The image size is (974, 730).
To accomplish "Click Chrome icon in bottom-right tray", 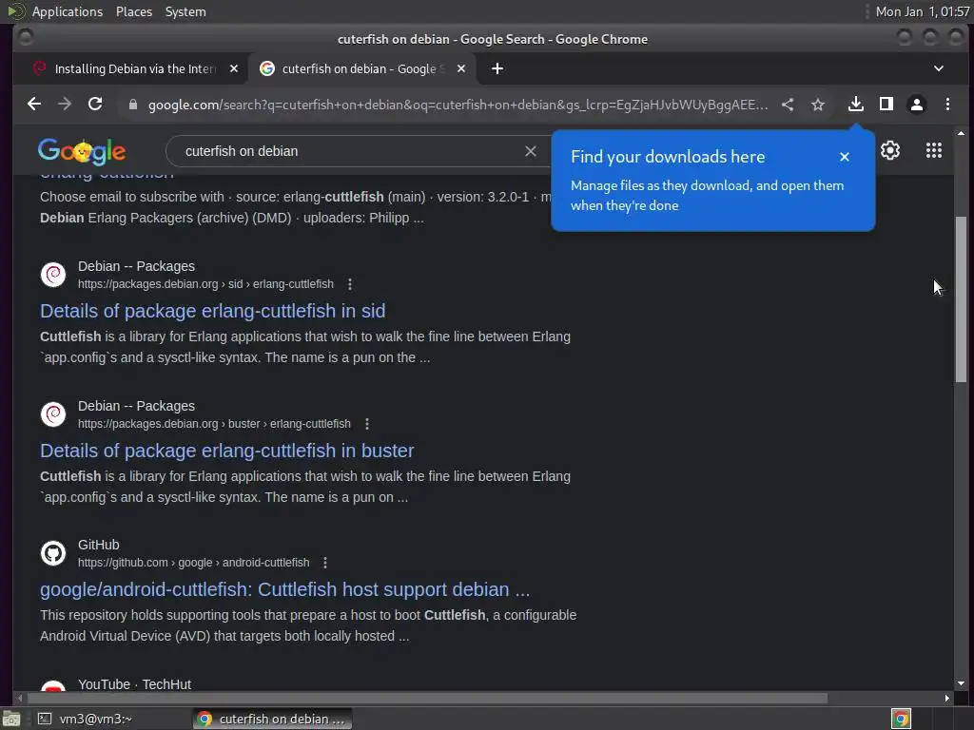I will tap(901, 719).
